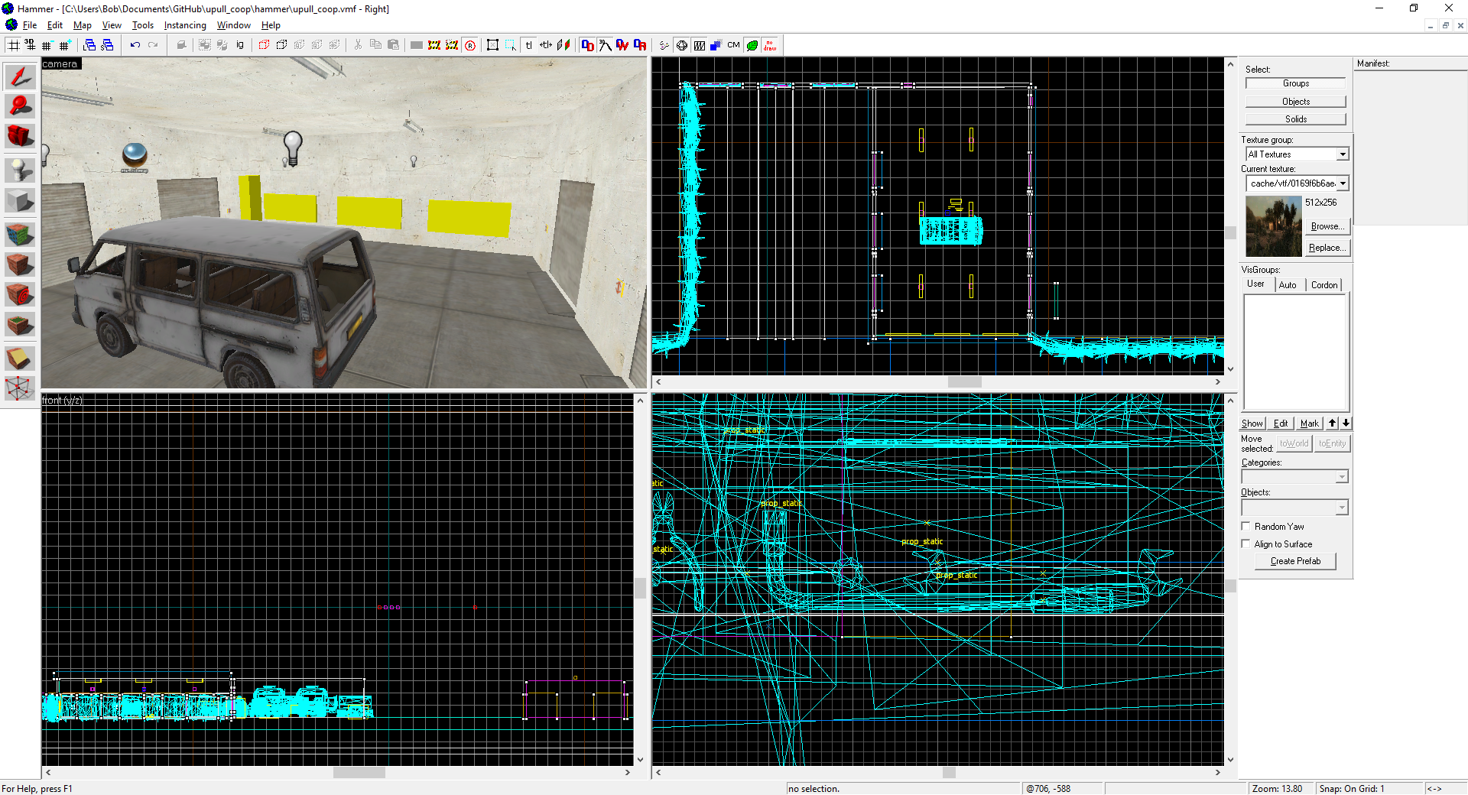Screen dimensions: 1468x795
Task: Click Group selected objects icon
Action: coord(205,45)
